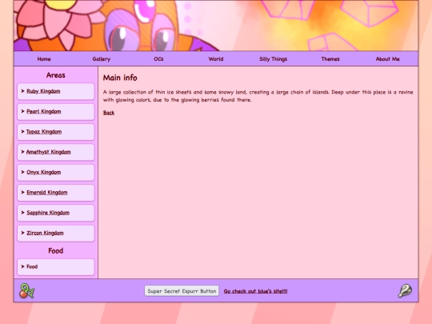Click the Ruby Kingdom link
This screenshot has height=324, width=432.
tap(43, 91)
